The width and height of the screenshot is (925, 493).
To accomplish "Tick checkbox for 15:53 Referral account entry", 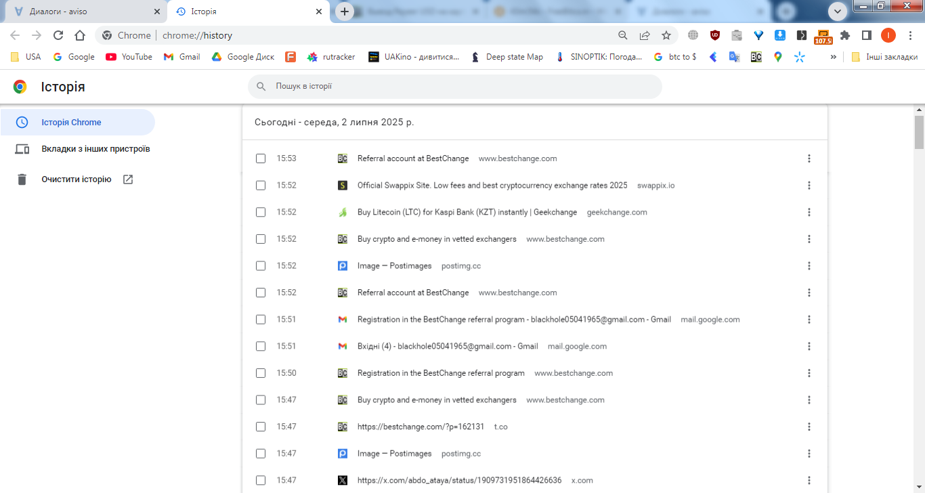I will 261,158.
